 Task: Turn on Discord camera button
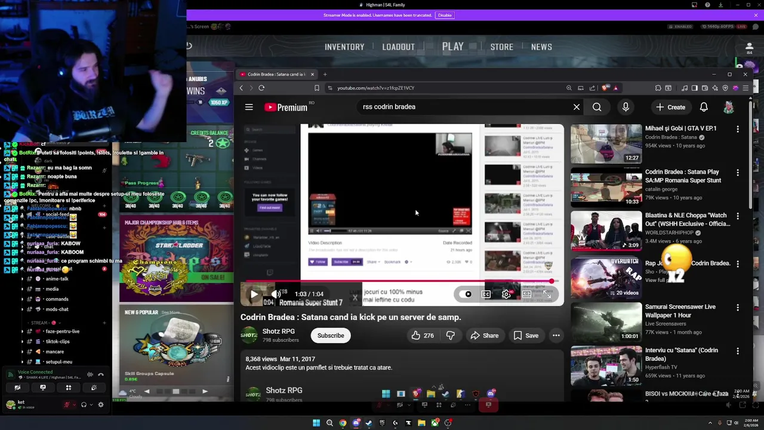click(x=17, y=388)
